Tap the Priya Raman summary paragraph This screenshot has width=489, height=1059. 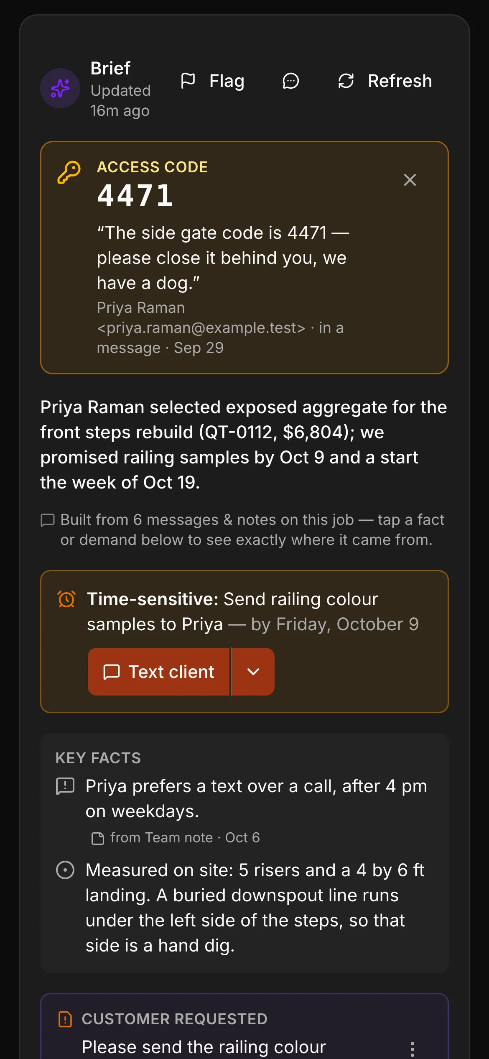244,445
